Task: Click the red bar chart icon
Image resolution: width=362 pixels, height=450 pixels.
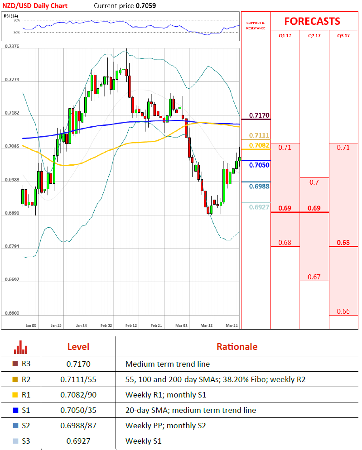Action: pyautogui.click(x=21, y=347)
